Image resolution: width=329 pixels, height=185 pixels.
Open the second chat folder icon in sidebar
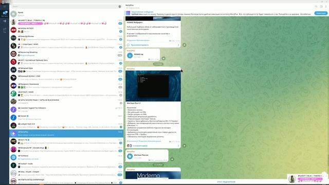tap(5, 21)
